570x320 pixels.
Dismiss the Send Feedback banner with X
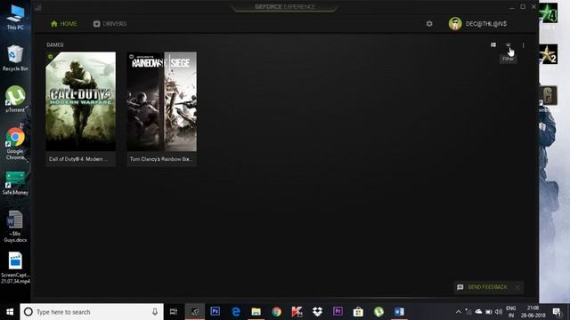click(517, 288)
